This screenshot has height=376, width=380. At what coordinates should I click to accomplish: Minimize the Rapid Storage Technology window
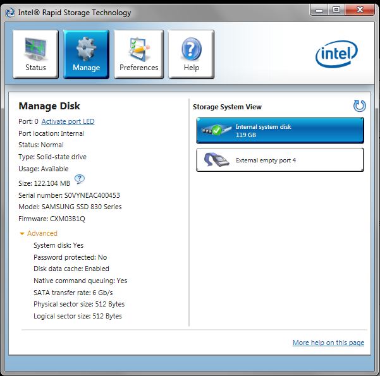click(x=319, y=10)
